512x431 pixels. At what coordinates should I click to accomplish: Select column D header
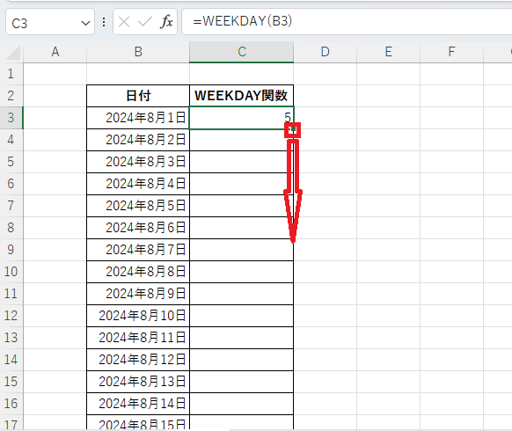coord(325,52)
